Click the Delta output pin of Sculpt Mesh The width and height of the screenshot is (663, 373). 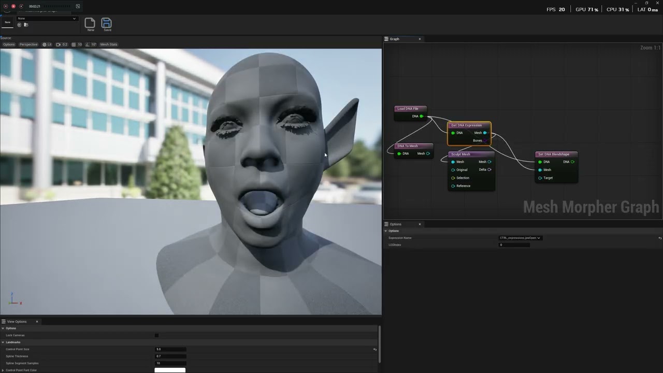click(489, 169)
